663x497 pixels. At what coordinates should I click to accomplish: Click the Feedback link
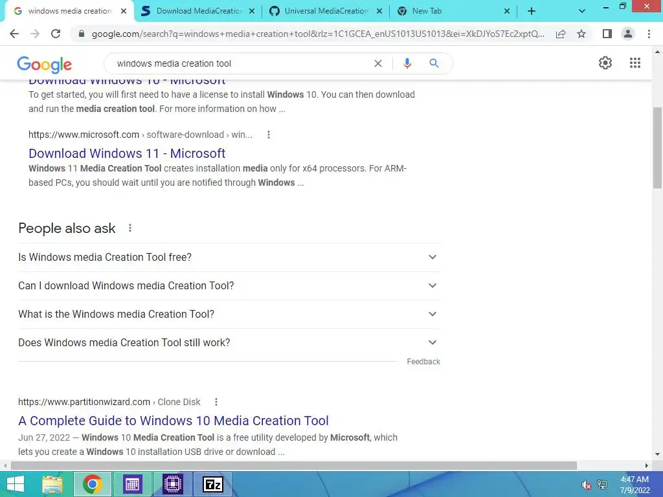coord(423,362)
